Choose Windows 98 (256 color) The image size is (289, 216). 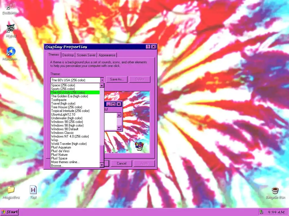[x=75, y=122]
